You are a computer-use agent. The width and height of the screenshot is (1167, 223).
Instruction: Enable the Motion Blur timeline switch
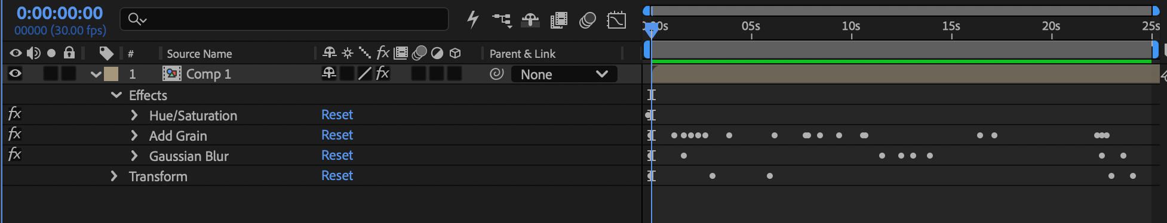[x=588, y=20]
